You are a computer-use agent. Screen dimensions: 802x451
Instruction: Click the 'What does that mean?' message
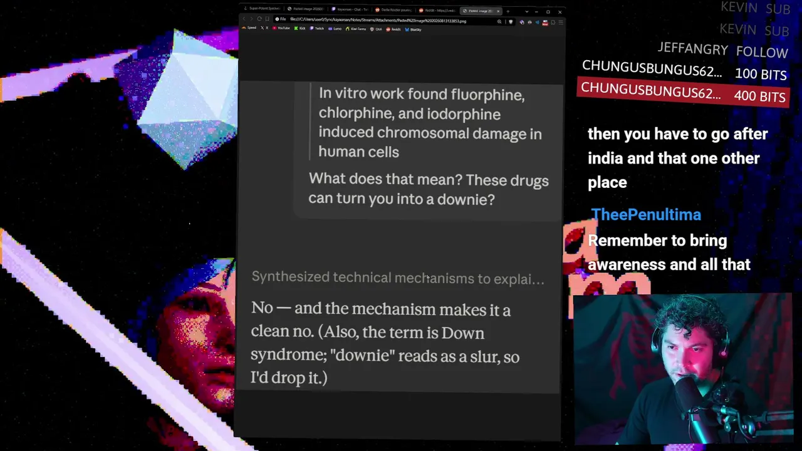click(429, 189)
